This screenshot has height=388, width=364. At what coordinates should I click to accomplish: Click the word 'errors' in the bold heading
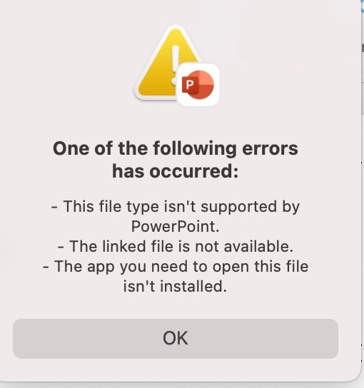270,149
